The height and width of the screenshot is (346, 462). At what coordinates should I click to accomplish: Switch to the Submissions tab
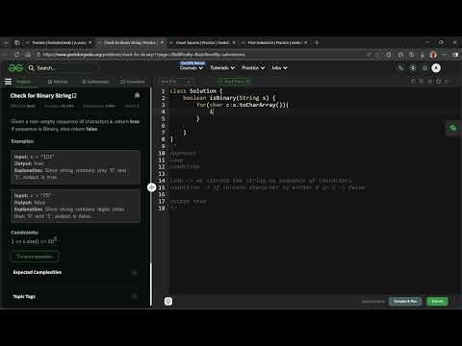(95, 82)
